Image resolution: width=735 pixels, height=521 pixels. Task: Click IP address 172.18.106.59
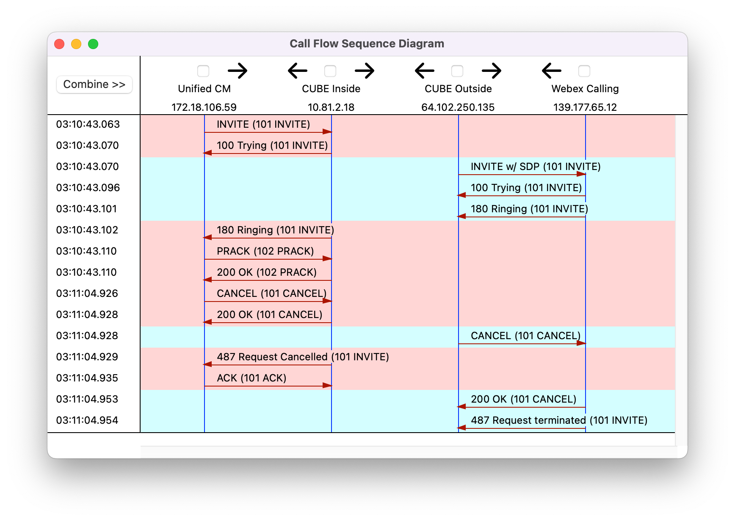click(204, 107)
